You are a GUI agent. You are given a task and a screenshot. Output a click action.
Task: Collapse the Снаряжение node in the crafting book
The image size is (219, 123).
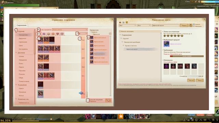pos(120,35)
